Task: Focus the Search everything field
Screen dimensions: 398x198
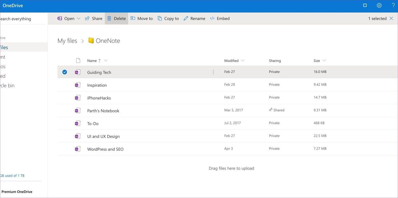Action: (22, 19)
